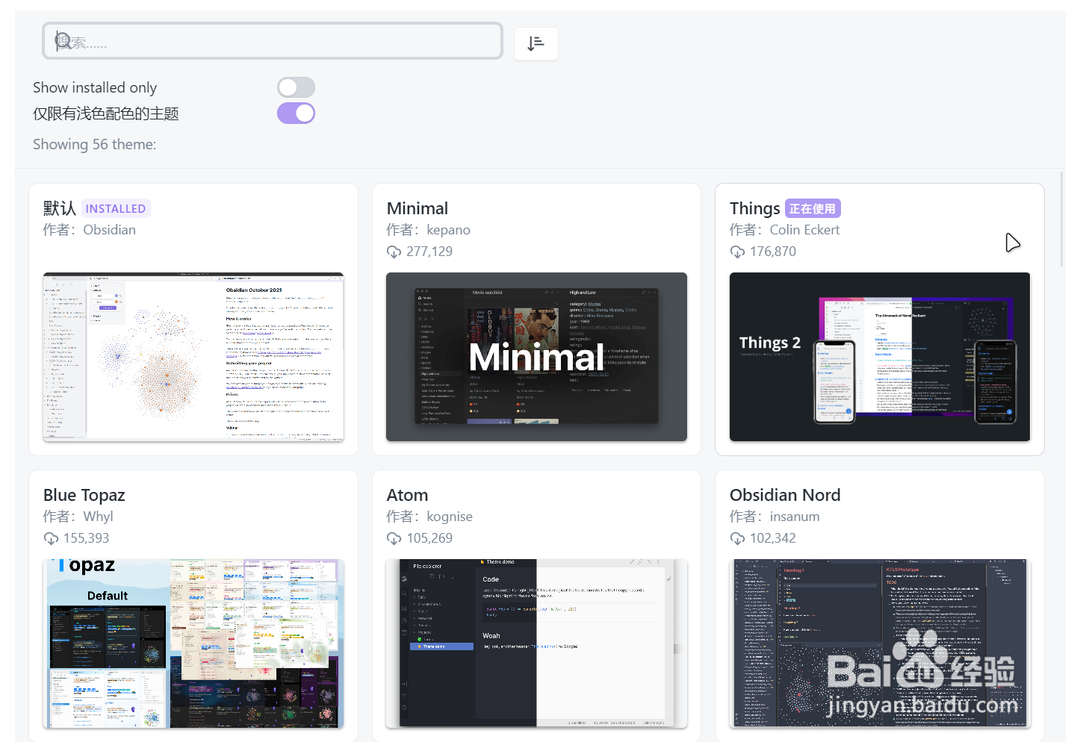Click download icon next to 176,870
The image size is (1077, 742).
click(x=737, y=252)
